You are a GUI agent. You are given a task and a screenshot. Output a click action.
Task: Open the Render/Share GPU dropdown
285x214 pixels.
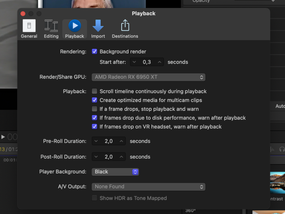149,77
